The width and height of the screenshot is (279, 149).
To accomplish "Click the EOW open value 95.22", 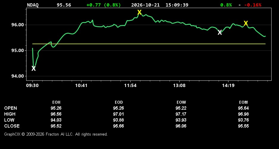I will (181, 108).
